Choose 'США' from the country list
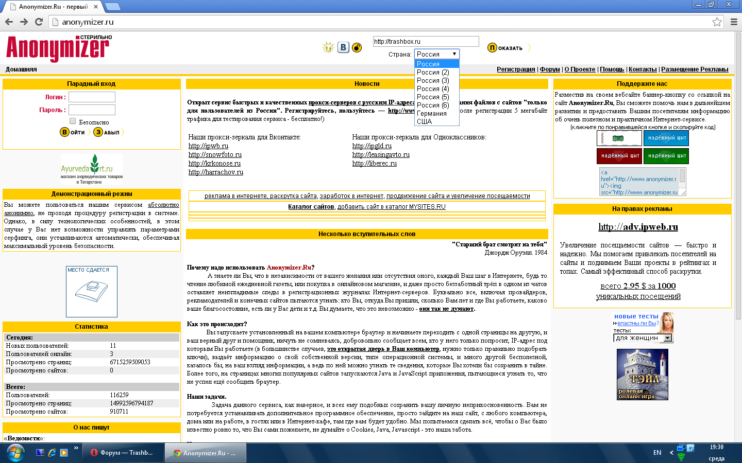The width and height of the screenshot is (742, 463). tap(436, 121)
